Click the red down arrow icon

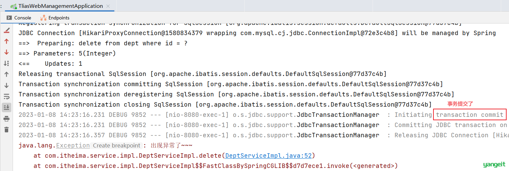[x=6, y=52]
